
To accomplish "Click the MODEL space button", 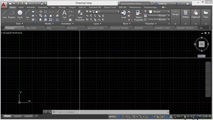I will click(112, 117).
